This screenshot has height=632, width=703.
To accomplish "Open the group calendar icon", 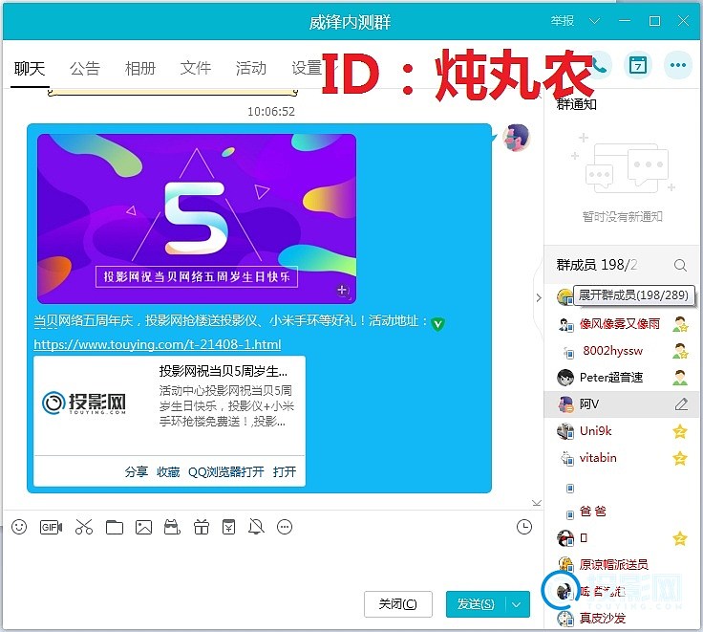I will point(638,66).
